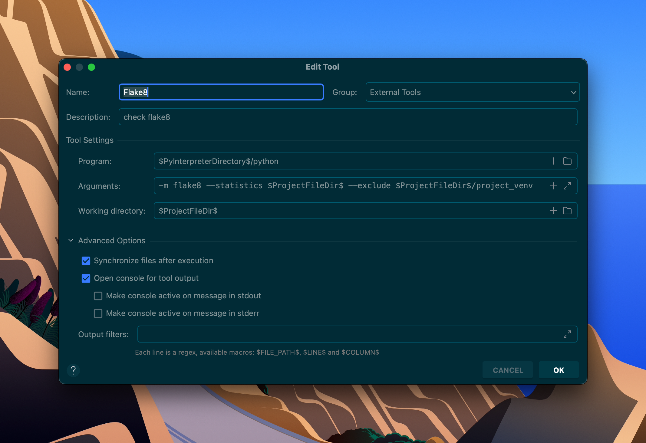Insert macro in Working directory field
Screen dimensions: 646x443
(x=553, y=211)
